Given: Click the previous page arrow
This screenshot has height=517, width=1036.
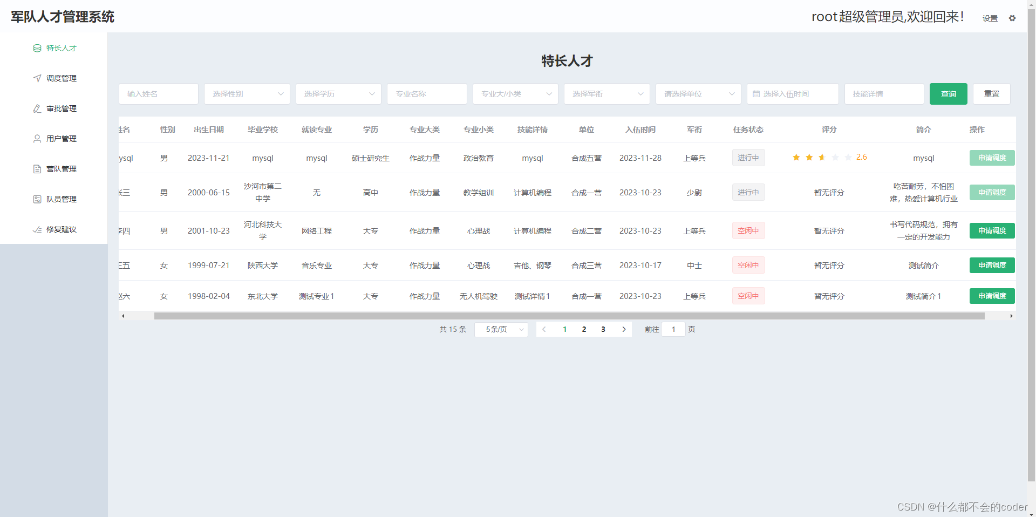Looking at the screenshot, I should [x=544, y=329].
